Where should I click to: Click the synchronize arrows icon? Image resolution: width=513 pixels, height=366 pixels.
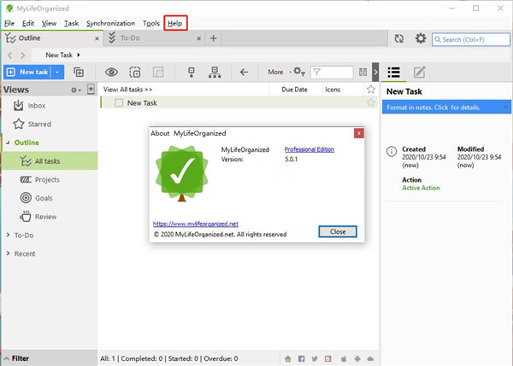tap(398, 38)
